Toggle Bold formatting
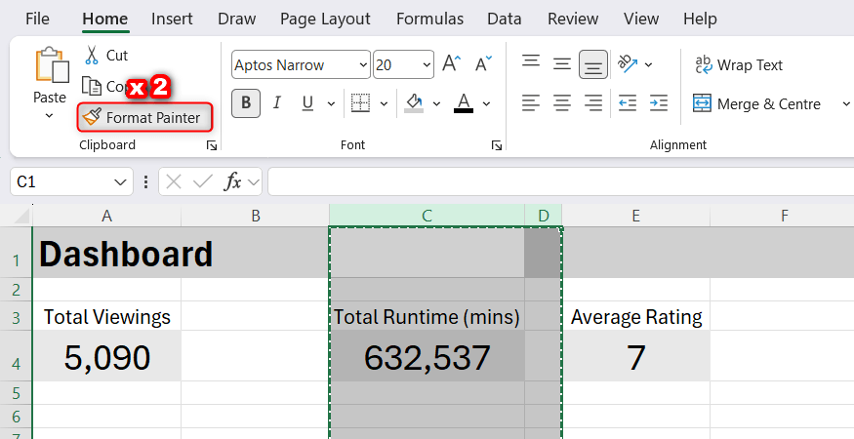The width and height of the screenshot is (854, 439). [246, 103]
